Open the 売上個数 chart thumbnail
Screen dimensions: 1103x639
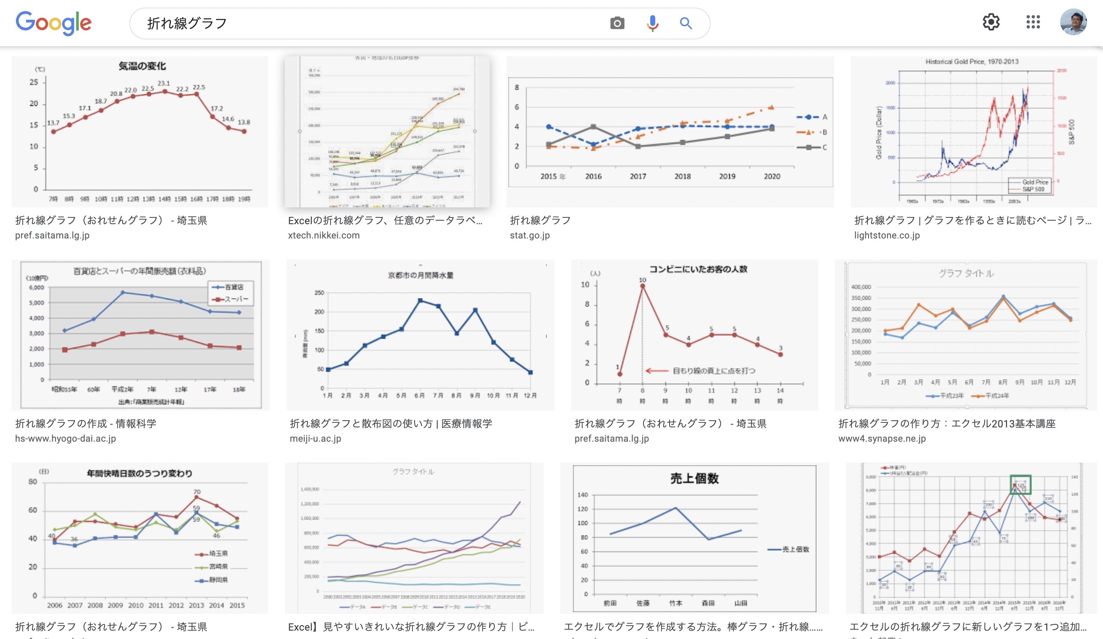695,538
